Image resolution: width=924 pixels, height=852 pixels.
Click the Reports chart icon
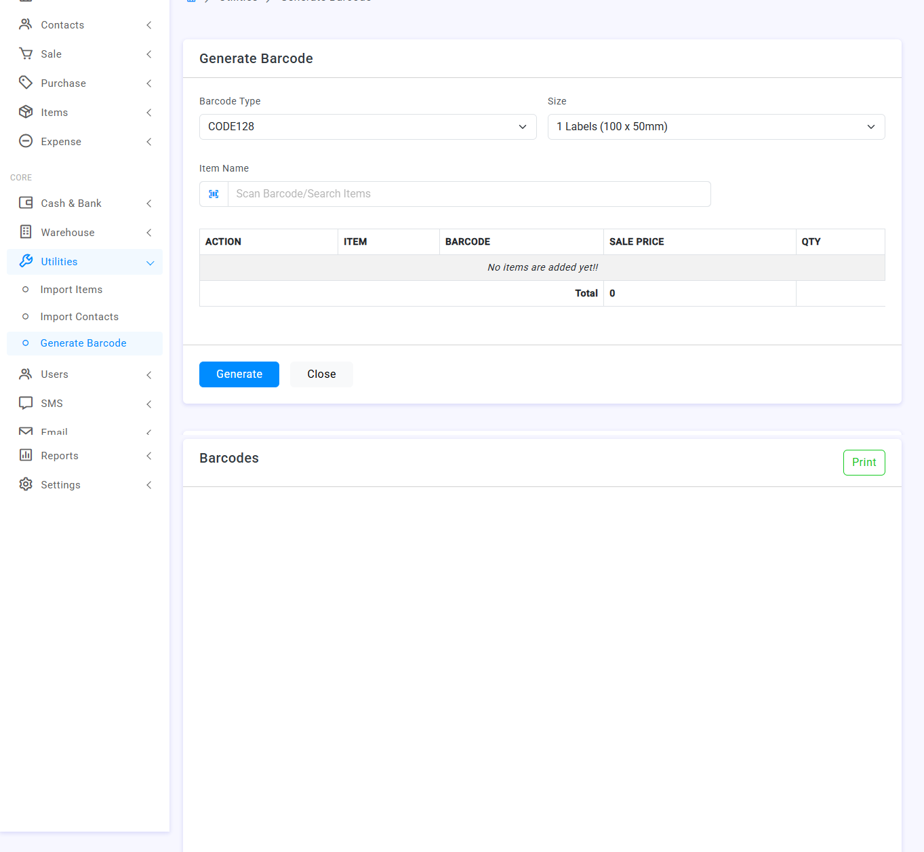(26, 455)
